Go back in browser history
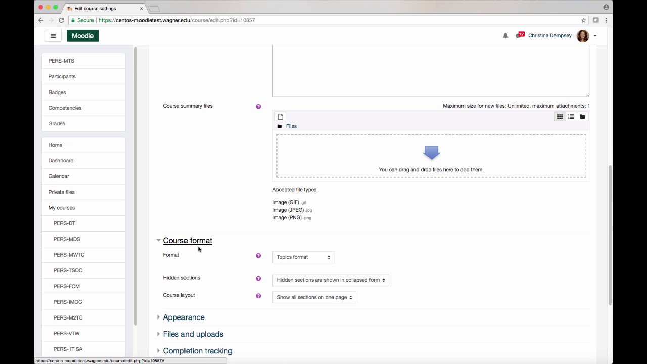The width and height of the screenshot is (647, 364). point(41,20)
